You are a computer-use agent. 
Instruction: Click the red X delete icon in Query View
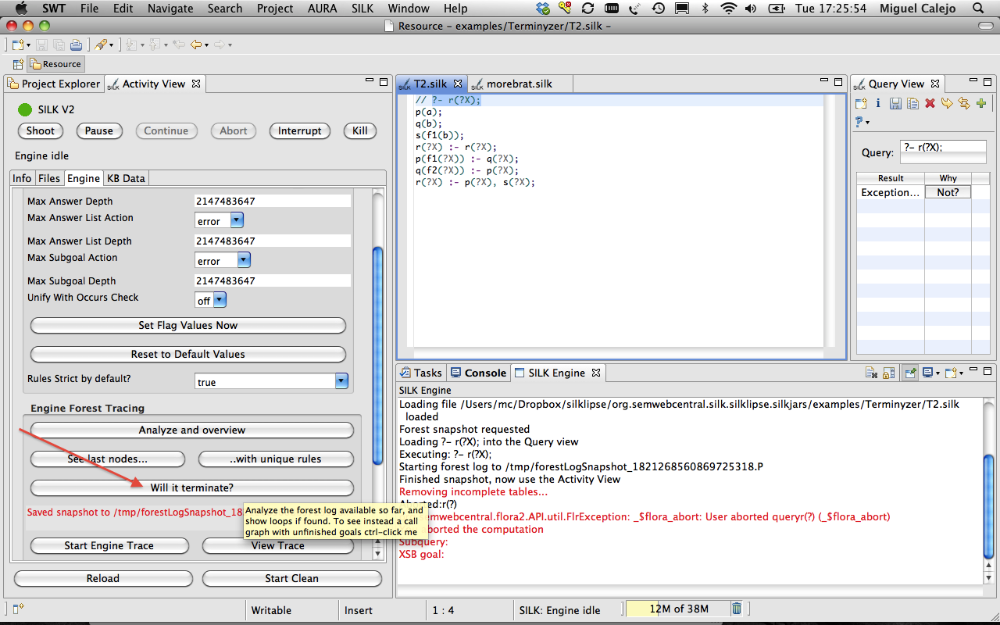(930, 103)
